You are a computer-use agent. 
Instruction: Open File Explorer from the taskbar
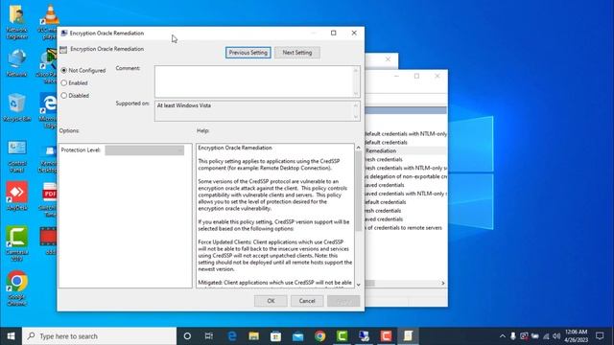point(253,336)
